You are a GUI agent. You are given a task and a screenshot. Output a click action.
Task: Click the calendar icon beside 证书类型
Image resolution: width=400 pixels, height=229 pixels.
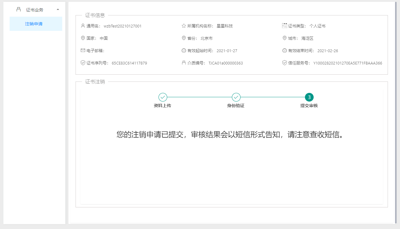click(x=285, y=26)
